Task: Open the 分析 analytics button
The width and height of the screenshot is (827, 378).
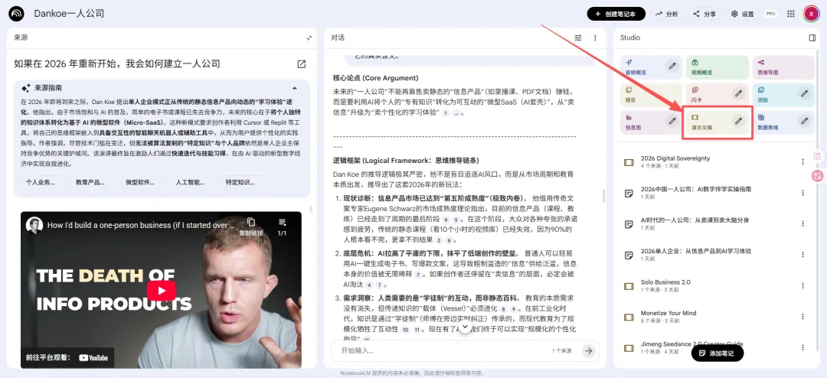Action: tap(667, 15)
